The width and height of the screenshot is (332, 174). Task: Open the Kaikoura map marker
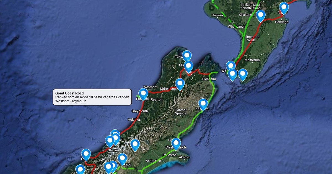pos(203,104)
